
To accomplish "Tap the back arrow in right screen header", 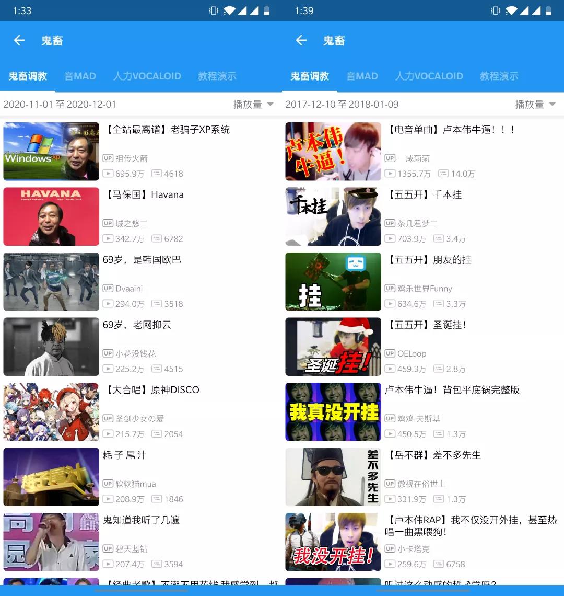I will [x=301, y=40].
